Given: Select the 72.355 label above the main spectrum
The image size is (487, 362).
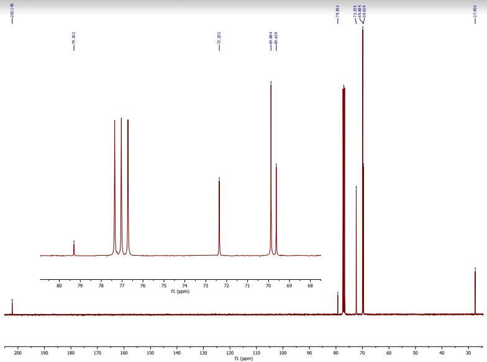Looking at the screenshot, I should 355,11.
